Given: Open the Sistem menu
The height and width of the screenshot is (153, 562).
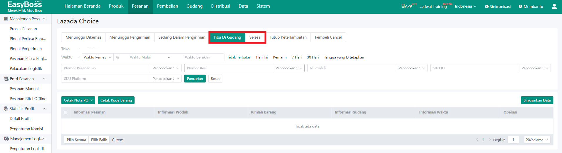Looking at the screenshot, I should [x=263, y=6].
